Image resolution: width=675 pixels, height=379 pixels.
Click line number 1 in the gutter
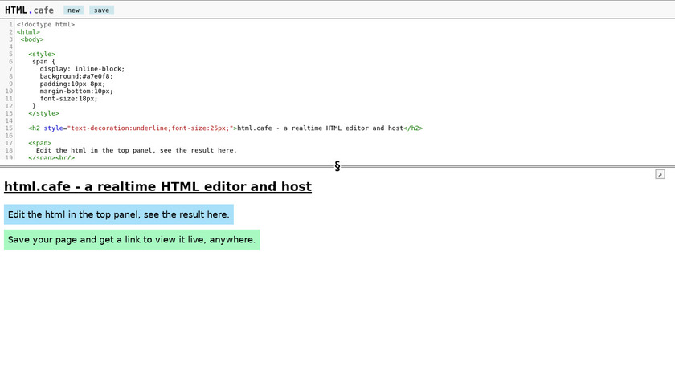[x=10, y=24]
